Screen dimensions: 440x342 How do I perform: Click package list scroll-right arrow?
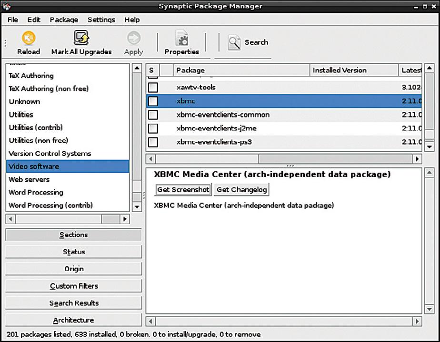417,159
